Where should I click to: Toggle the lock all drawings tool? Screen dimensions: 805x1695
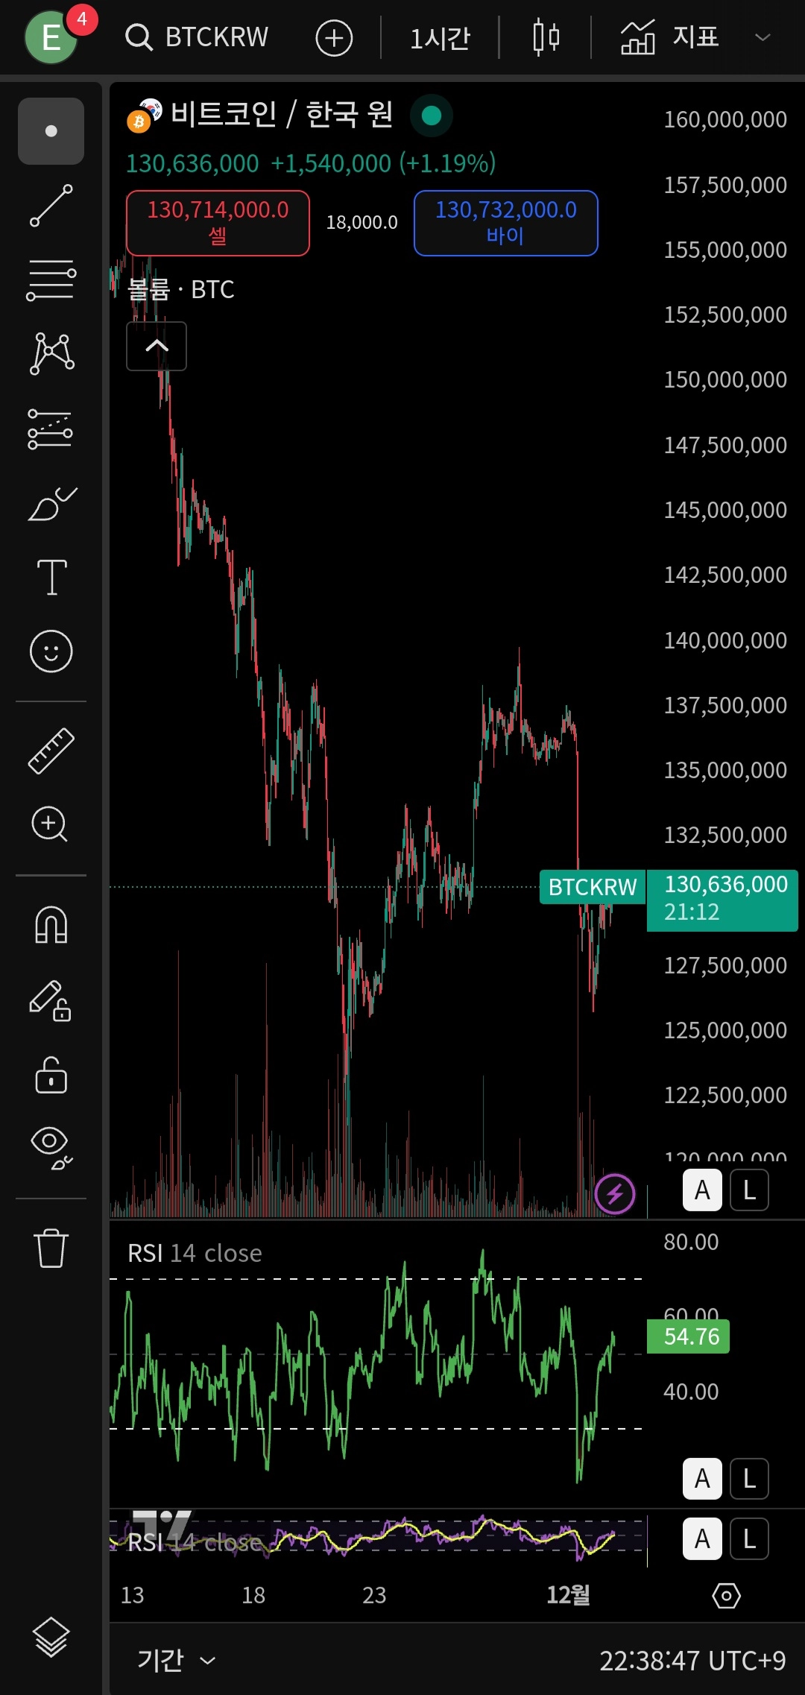tap(51, 1075)
